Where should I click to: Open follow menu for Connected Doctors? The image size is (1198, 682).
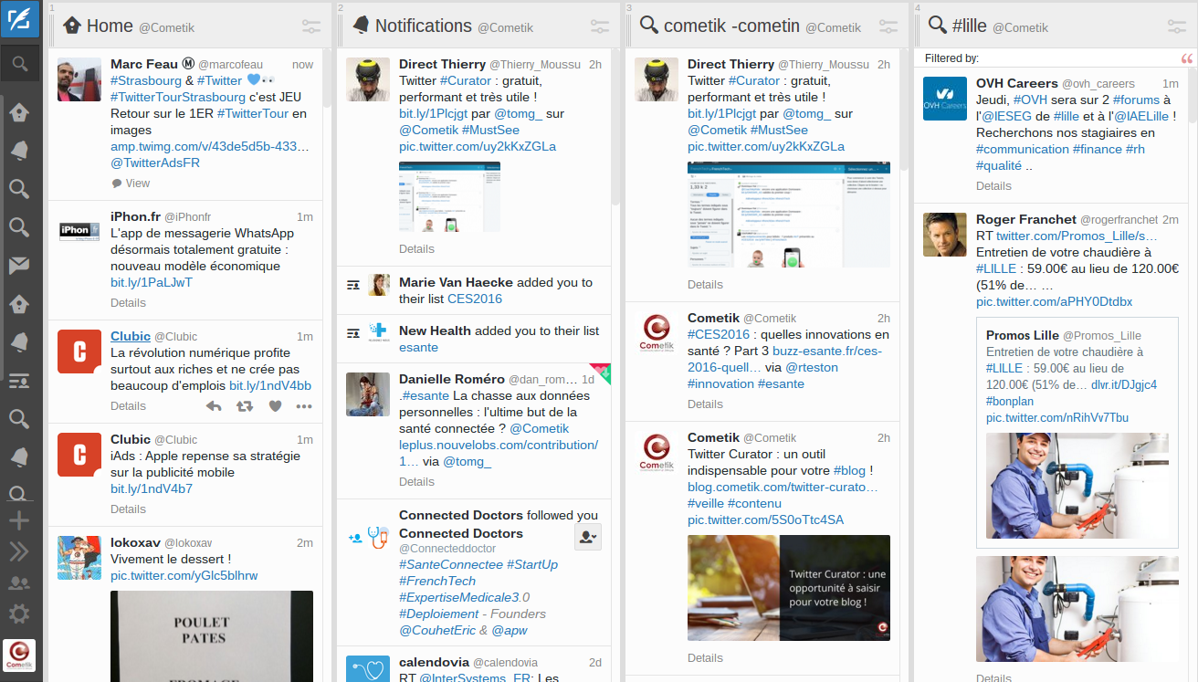click(588, 538)
